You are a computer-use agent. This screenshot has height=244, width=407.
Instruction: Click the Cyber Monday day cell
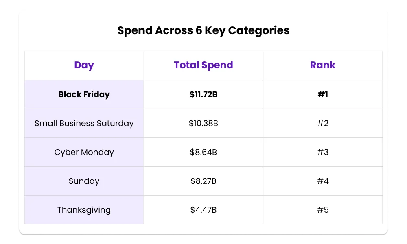click(x=84, y=152)
